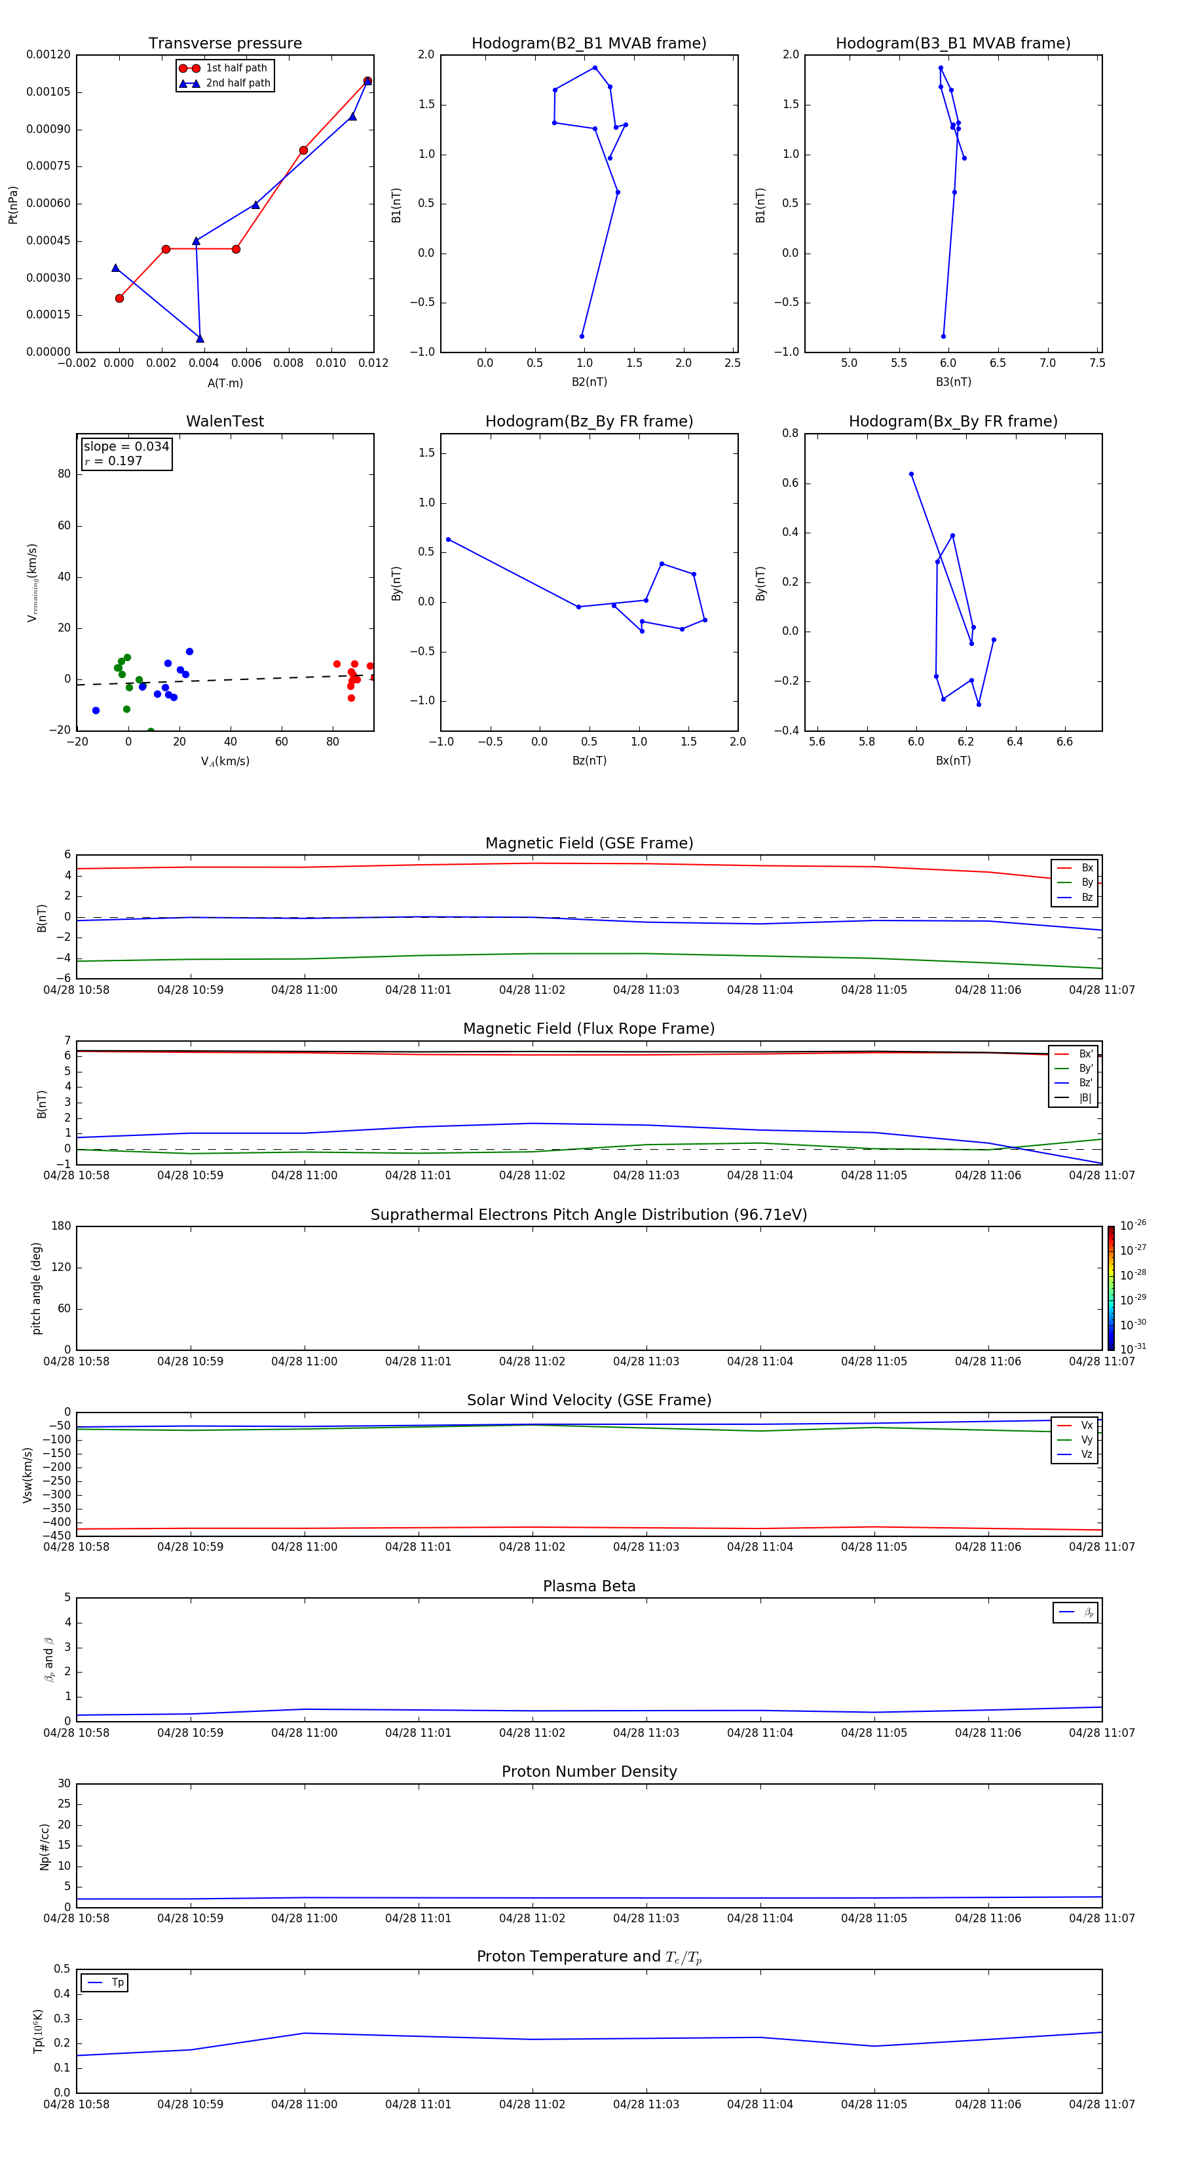Image resolution: width=1179 pixels, height=2162 pixels.
Task: Click the "WalenTest" plot title
Action: click(225, 421)
